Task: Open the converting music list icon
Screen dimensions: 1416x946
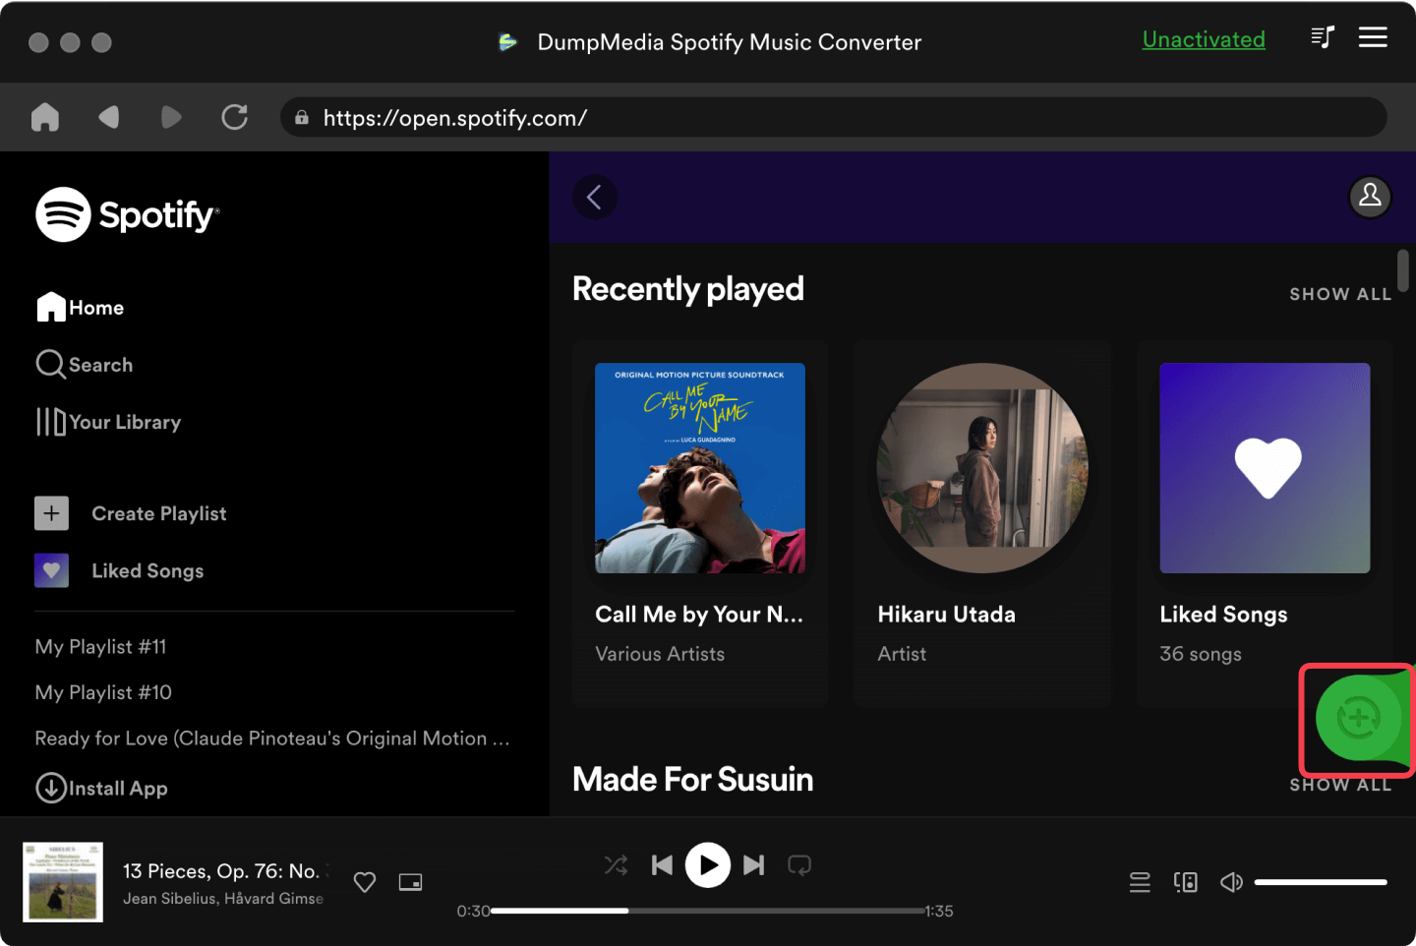Action: [1323, 38]
